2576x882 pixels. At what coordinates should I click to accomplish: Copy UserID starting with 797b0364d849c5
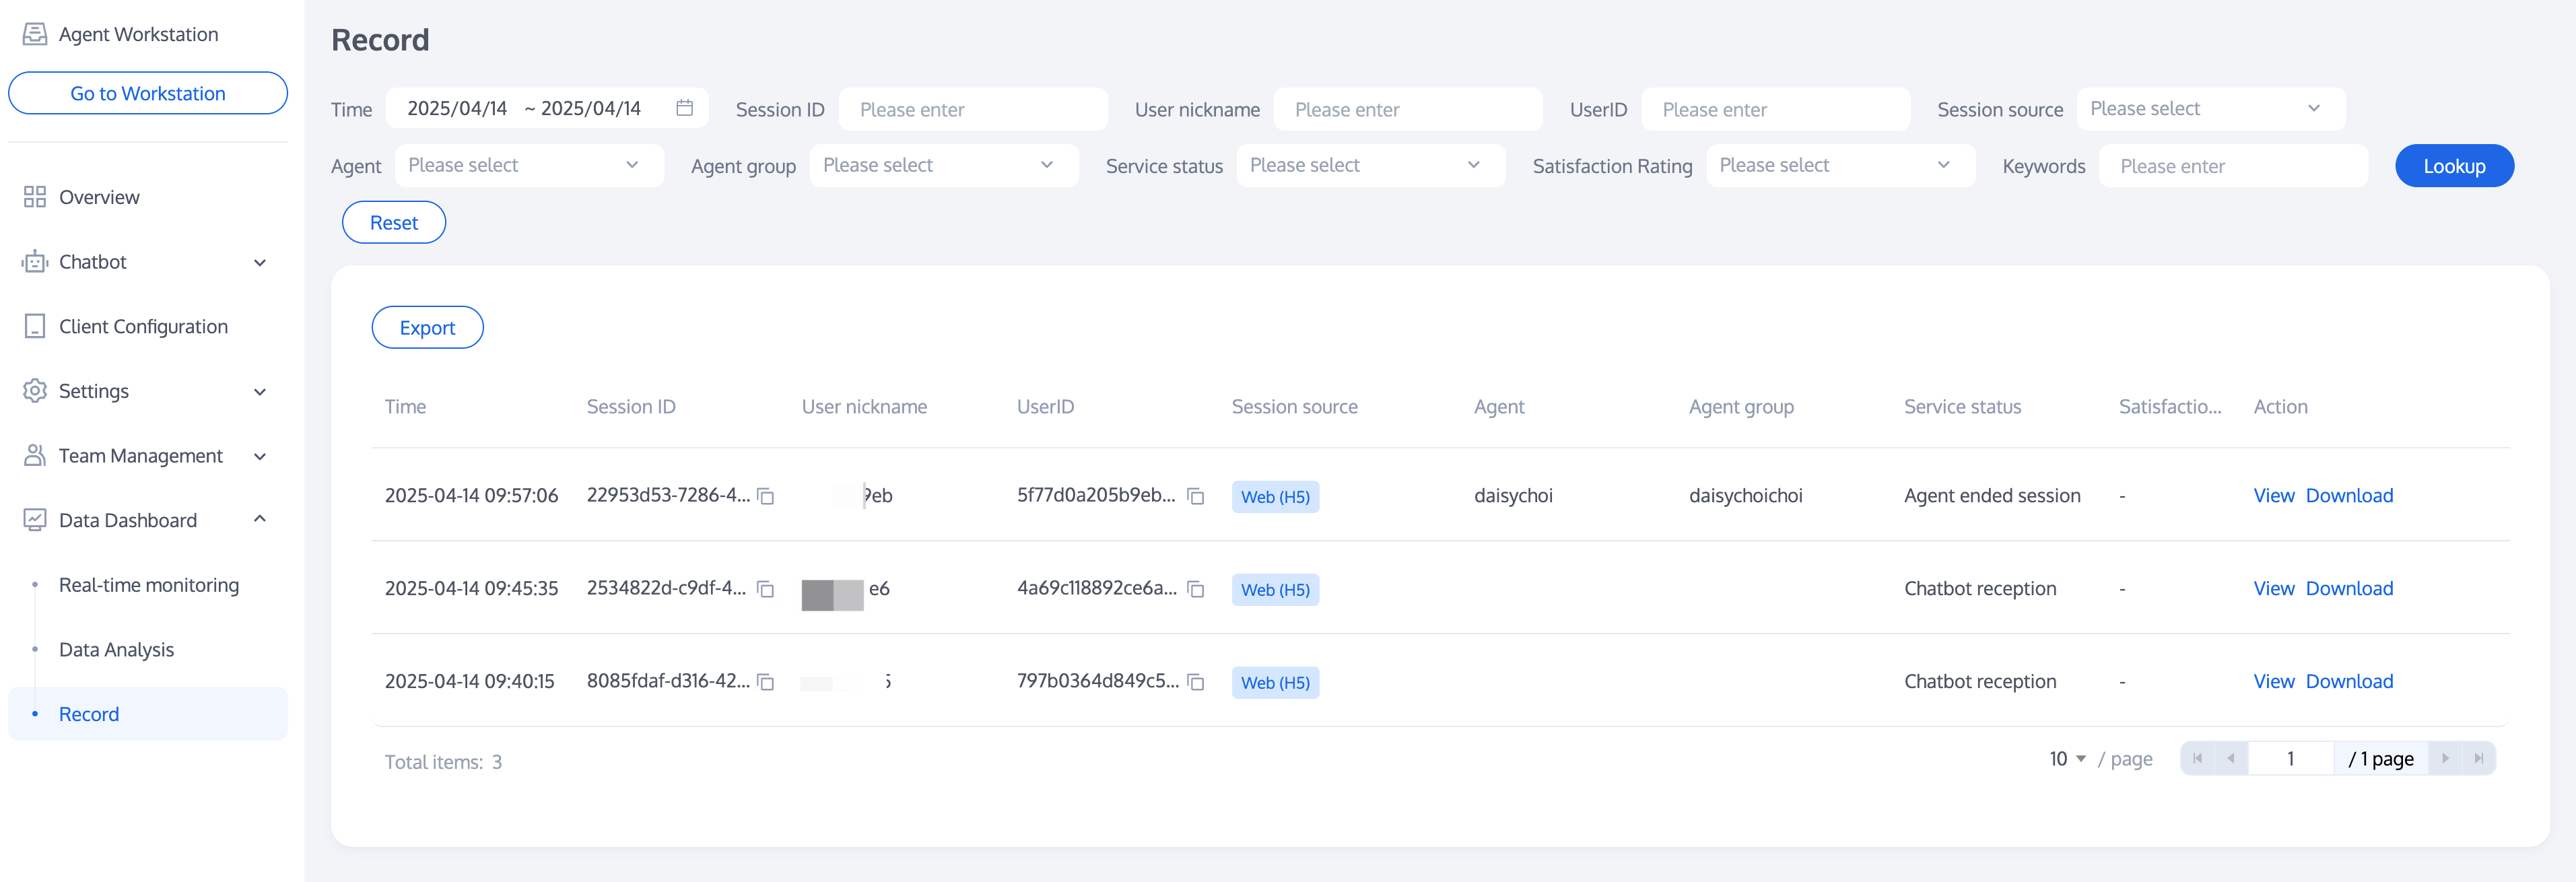click(x=1195, y=682)
